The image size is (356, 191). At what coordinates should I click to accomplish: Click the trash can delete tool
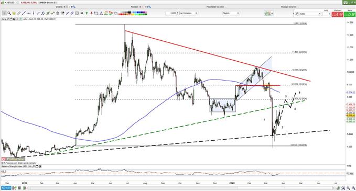pos(58,13)
